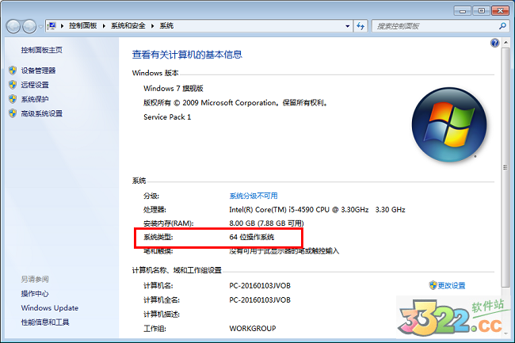Screen dimensions: 515x343
Task: Select 控制面板 in the breadcrumb path
Action: 82,25
